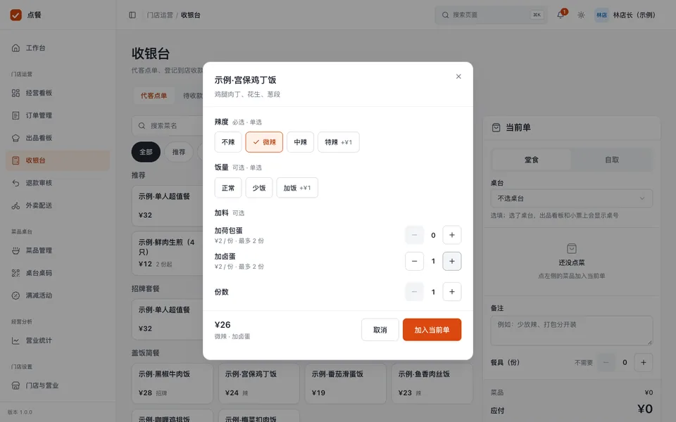This screenshot has height=422, width=676.
Task: Open 营业统计 in sidebar
Action: (x=58, y=340)
